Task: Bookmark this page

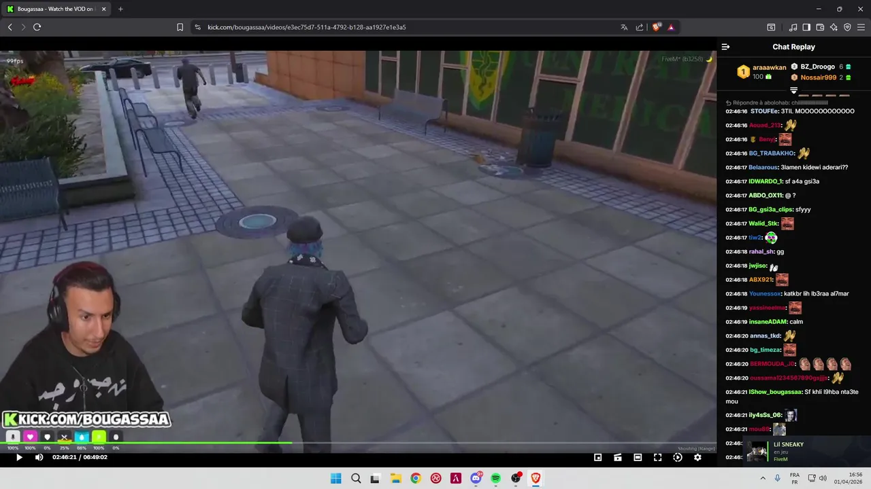Action: coord(180,27)
